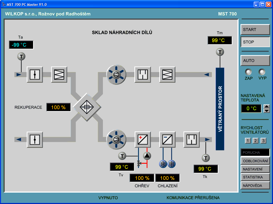Viewport: 273px width, 204px height.
Task: Toggle the ZAP indicator light
Action: [x=248, y=72]
